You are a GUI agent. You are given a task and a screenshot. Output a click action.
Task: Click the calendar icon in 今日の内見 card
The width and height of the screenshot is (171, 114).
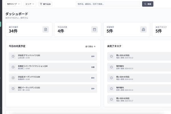[94, 29]
